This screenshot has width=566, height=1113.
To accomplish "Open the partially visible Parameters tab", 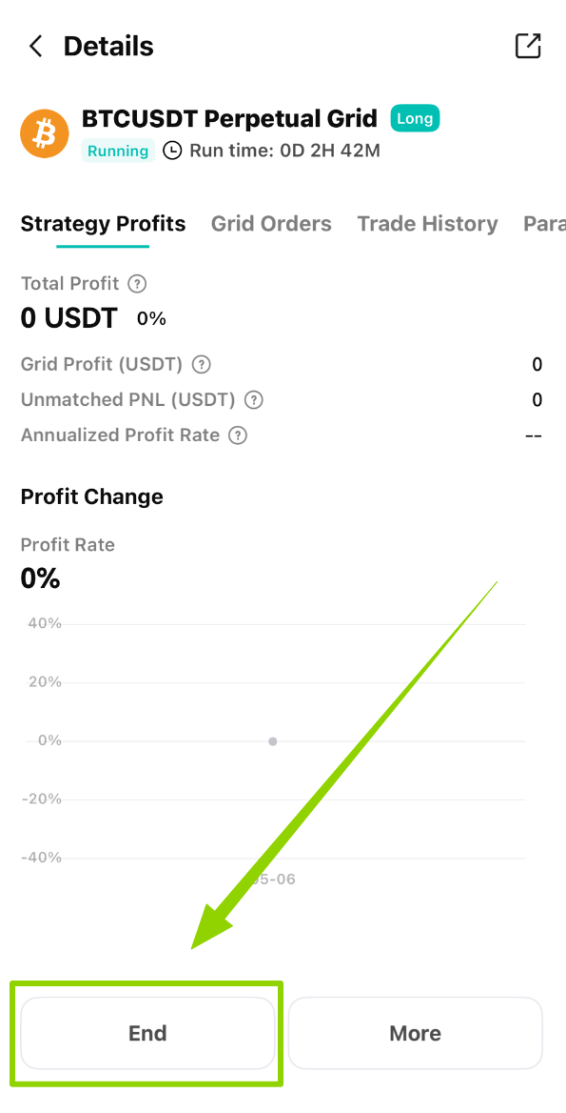I will (544, 224).
